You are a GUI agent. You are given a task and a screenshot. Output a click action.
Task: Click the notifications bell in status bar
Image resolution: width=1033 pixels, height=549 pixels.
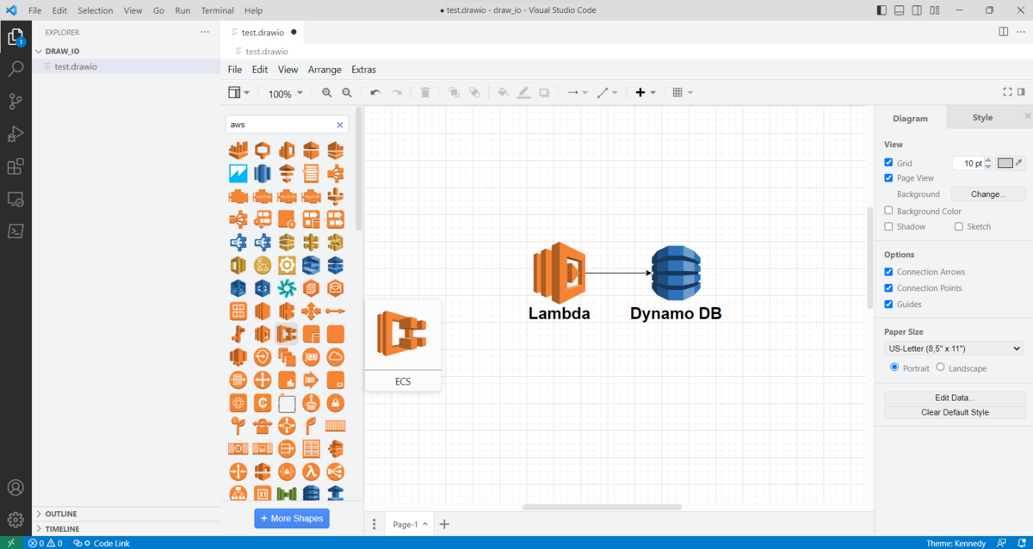[1020, 543]
